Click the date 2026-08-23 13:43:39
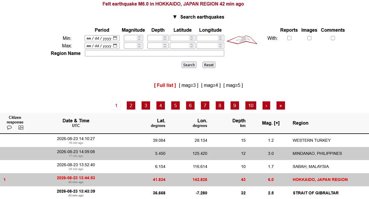 tap(76, 191)
